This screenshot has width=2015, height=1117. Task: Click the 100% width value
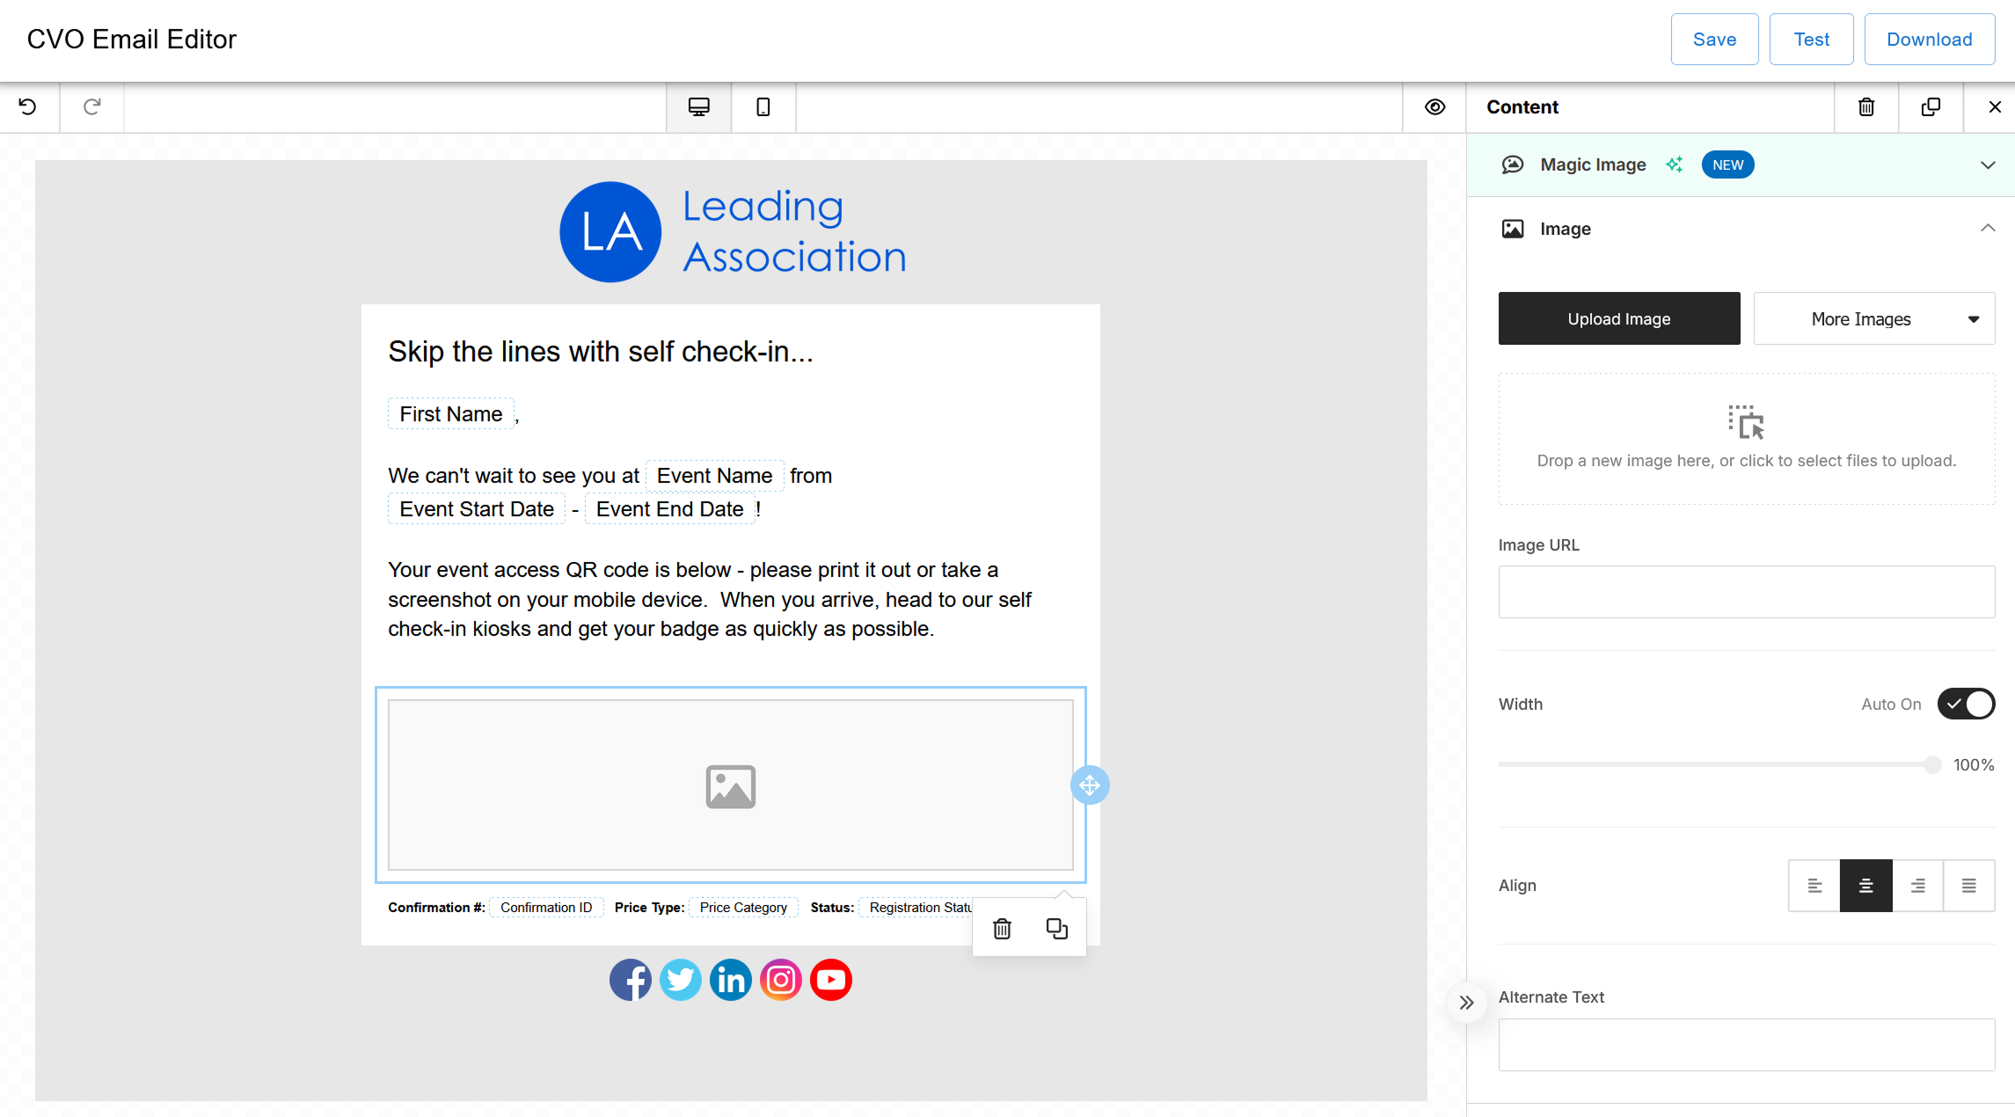(x=1974, y=765)
